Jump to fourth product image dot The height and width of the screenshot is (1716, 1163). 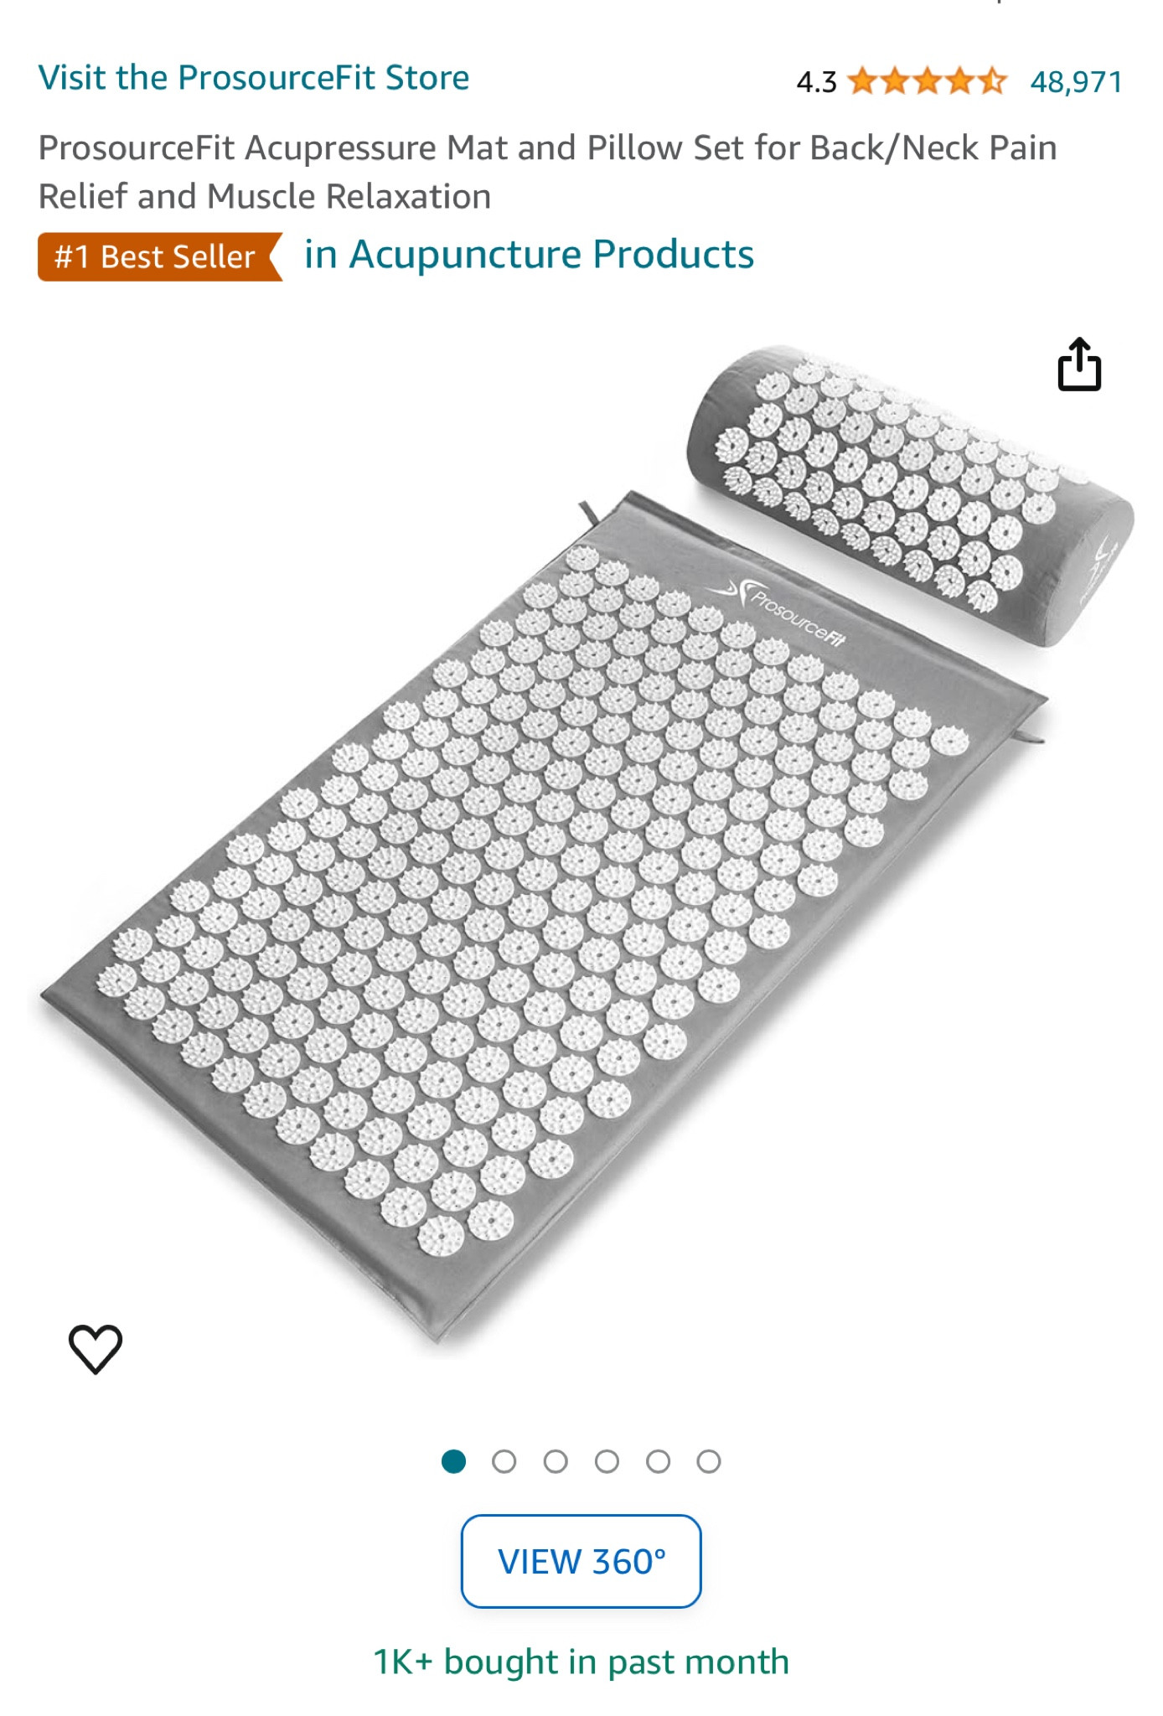(x=607, y=1461)
